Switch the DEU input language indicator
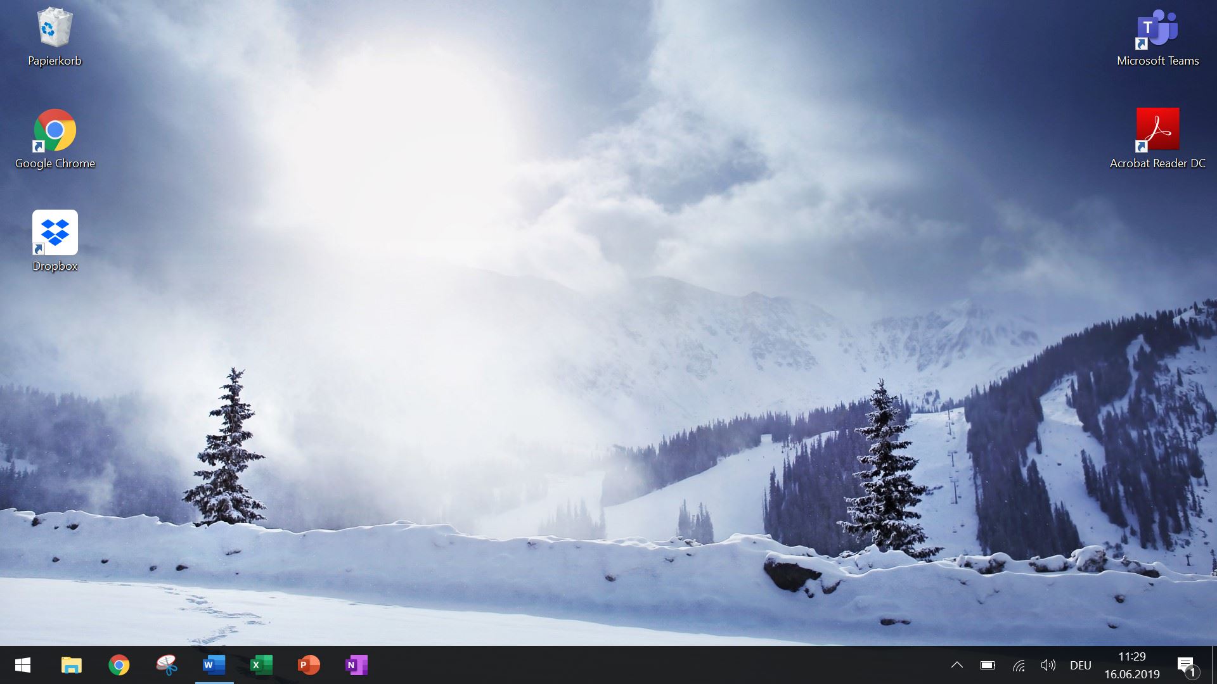The image size is (1217, 684). tap(1081, 665)
